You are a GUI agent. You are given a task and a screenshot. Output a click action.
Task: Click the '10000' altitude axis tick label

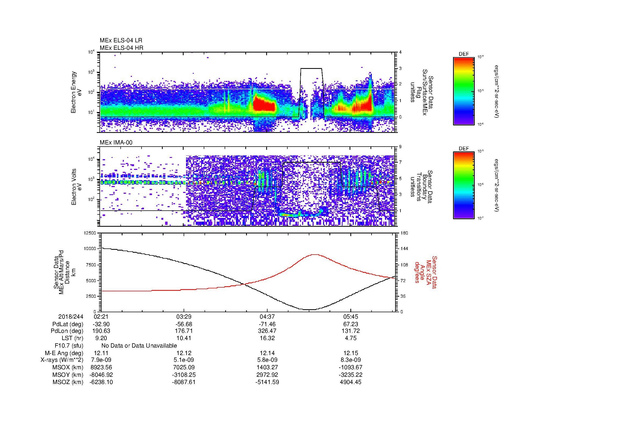(90, 249)
